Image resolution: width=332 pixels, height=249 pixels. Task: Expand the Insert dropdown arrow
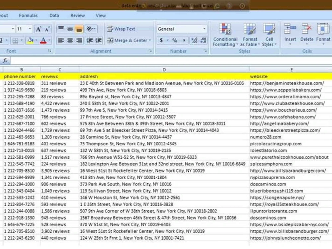coord(290,44)
